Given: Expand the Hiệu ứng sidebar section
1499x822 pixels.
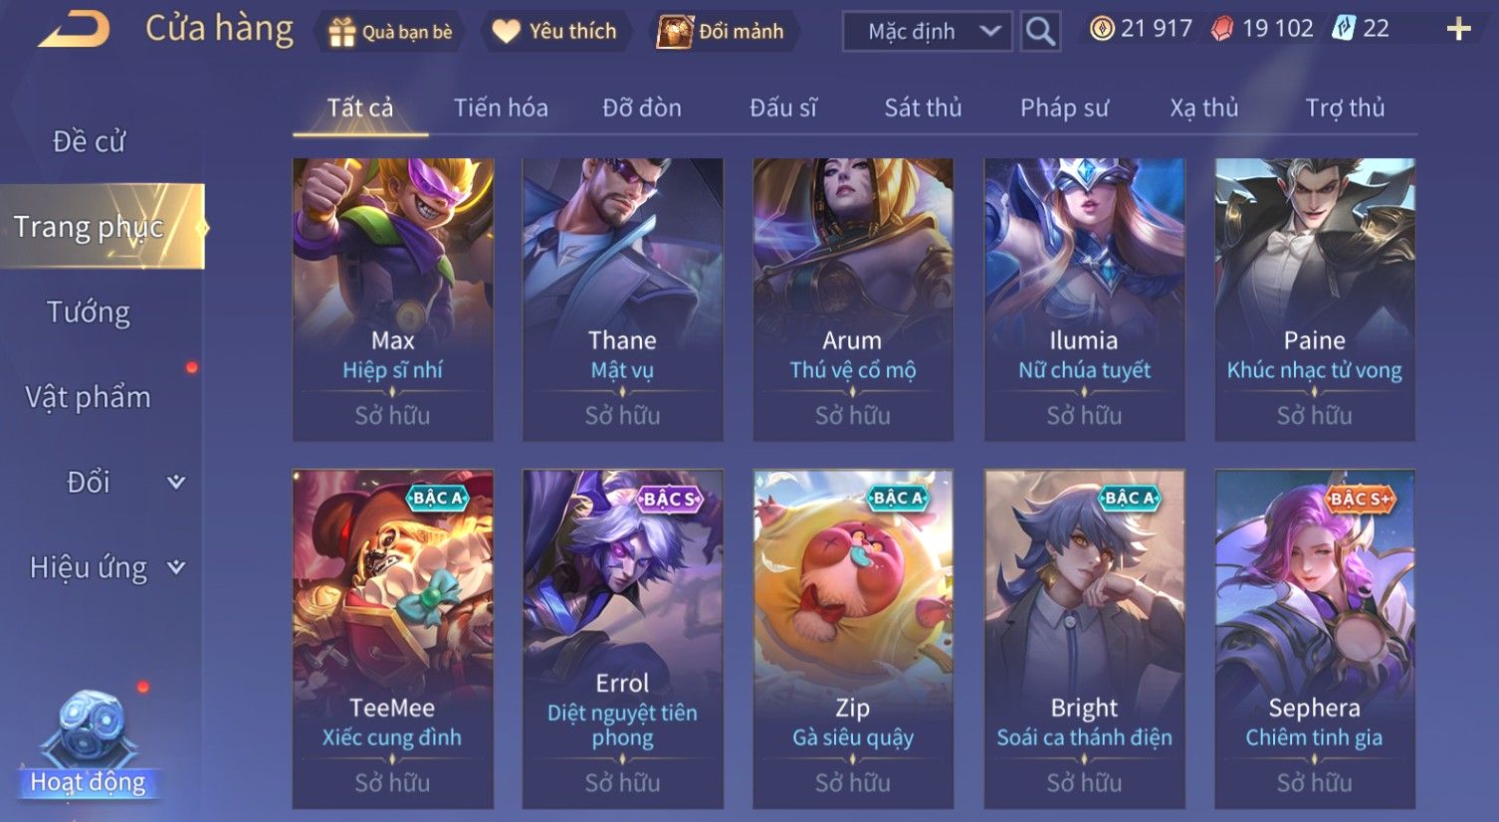Looking at the screenshot, I should pos(107,567).
